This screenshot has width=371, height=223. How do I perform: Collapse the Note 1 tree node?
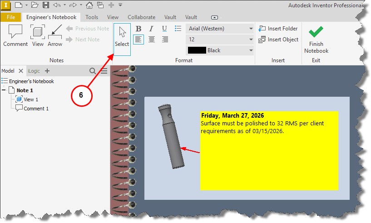pos(4,90)
